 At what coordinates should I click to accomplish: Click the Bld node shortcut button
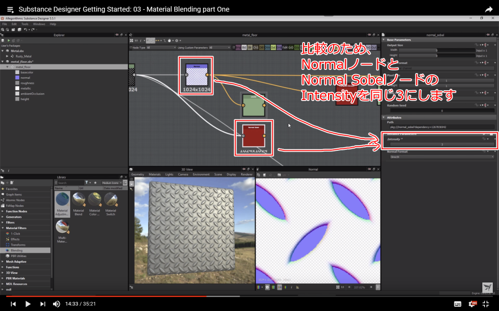click(x=244, y=48)
